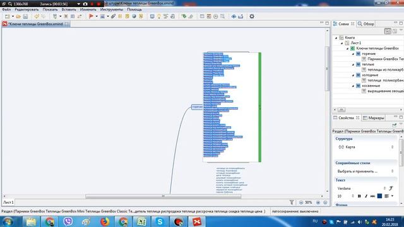This screenshot has height=227, width=404.
Task: Toggle the outline tree view mode button
Action: pos(388,31)
